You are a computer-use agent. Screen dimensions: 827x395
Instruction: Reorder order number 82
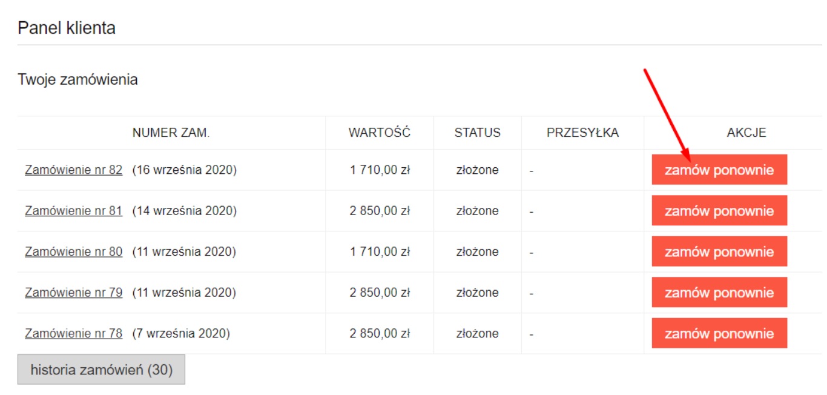pyautogui.click(x=719, y=170)
